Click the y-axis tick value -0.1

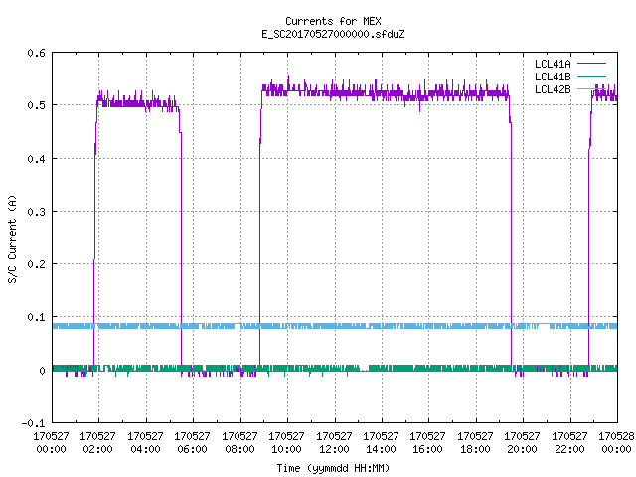(x=33, y=423)
